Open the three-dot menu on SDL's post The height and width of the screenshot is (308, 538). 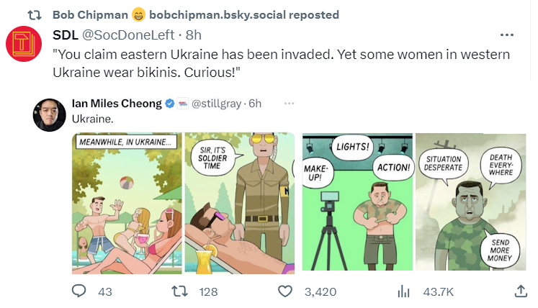pos(507,34)
